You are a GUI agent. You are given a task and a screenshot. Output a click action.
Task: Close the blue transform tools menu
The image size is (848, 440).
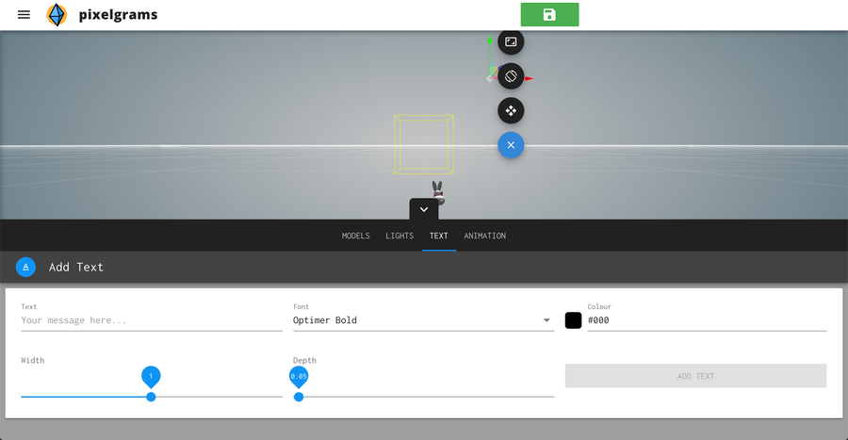(511, 145)
